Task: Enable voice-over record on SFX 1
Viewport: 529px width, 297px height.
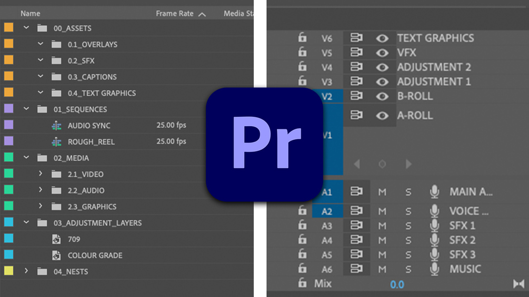Action: click(435, 226)
